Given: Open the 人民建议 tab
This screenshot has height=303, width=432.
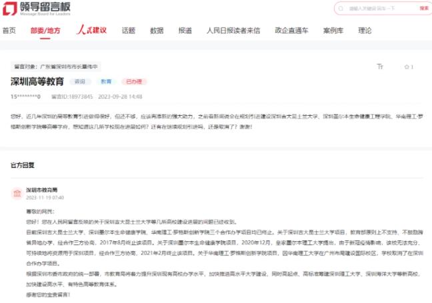Looking at the screenshot, I should pyautogui.click(x=91, y=30).
